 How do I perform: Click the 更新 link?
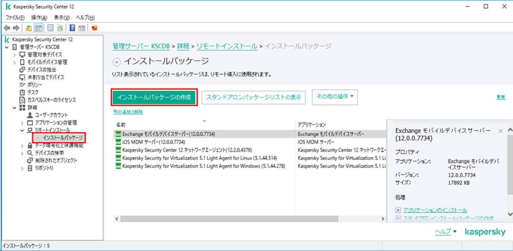pos(501,97)
